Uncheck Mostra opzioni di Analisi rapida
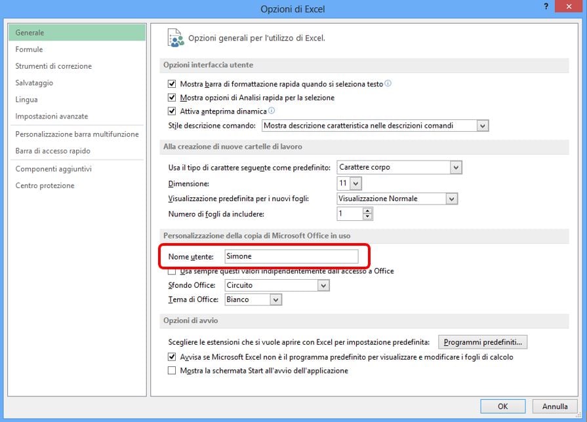 172,98
